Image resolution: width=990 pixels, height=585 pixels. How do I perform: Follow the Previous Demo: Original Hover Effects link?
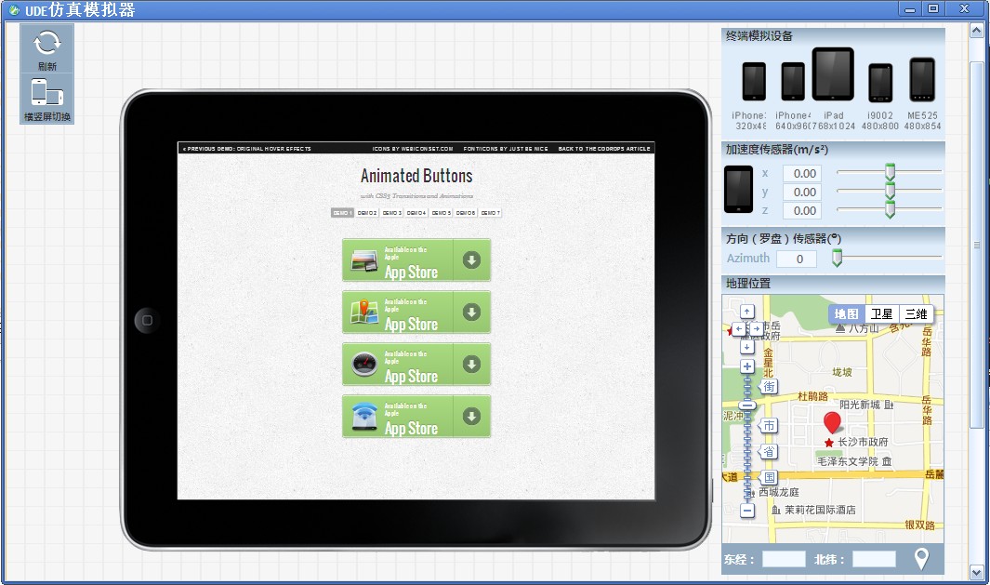tap(247, 149)
